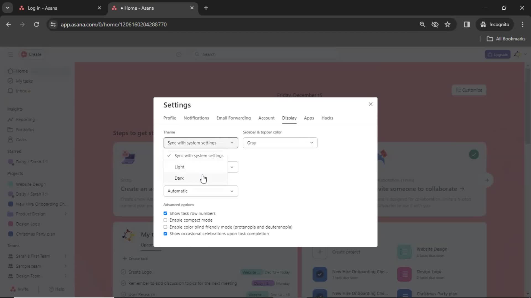
Task: Open the Email Forwarding tab
Action: click(233, 118)
